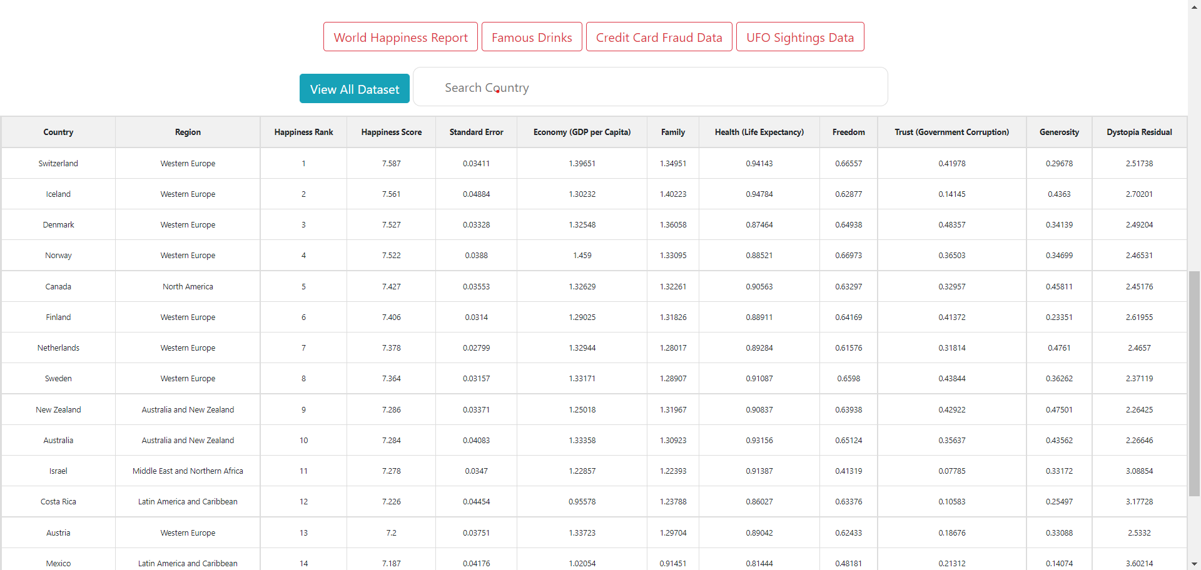Click the New Zealand country cell
The height and width of the screenshot is (570, 1201).
(x=58, y=409)
